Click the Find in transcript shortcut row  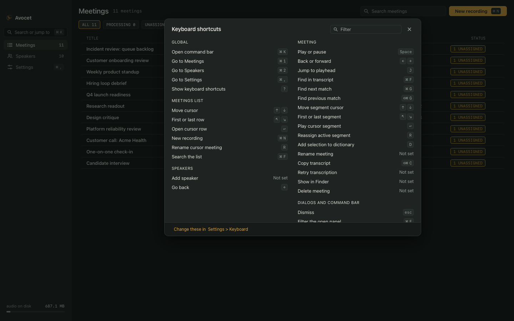pyautogui.click(x=356, y=80)
